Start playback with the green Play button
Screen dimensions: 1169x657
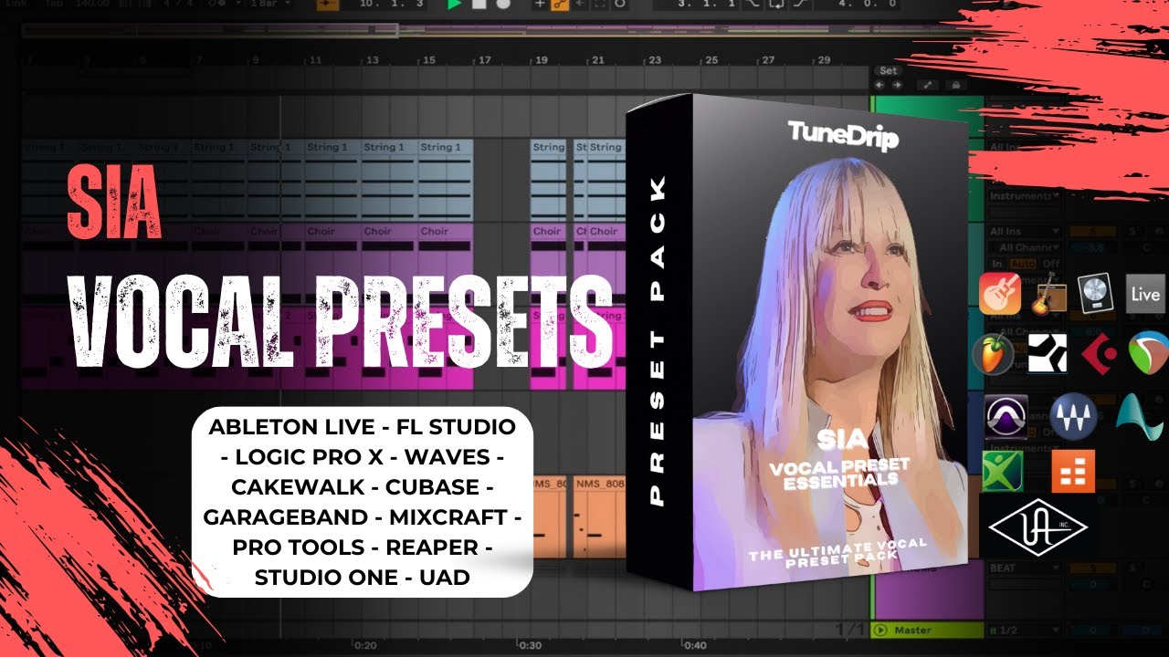(x=455, y=5)
